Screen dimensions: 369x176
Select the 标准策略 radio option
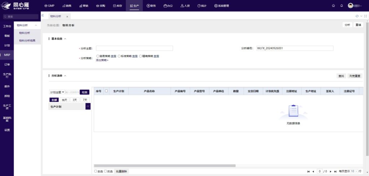119,56
